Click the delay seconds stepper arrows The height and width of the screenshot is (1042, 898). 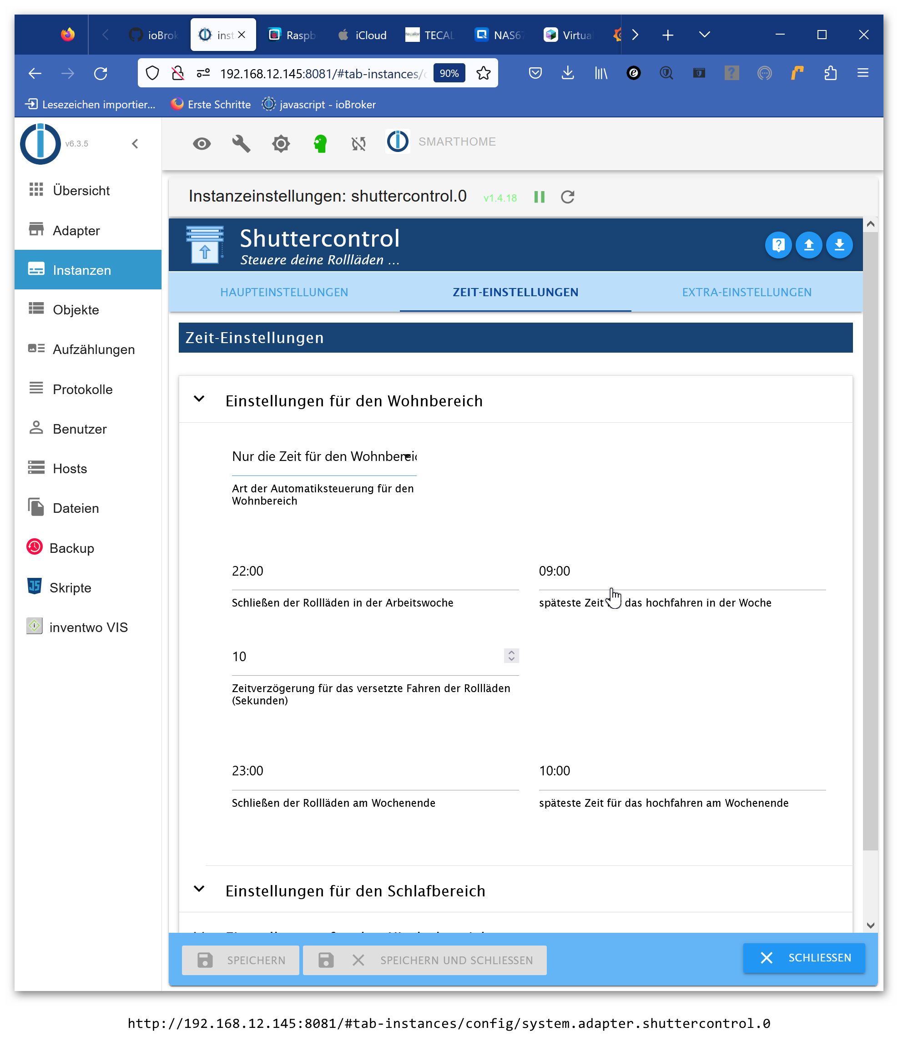[x=511, y=656]
